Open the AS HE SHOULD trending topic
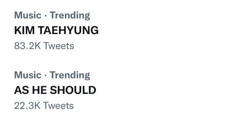The image size is (237, 128). [x=55, y=90]
